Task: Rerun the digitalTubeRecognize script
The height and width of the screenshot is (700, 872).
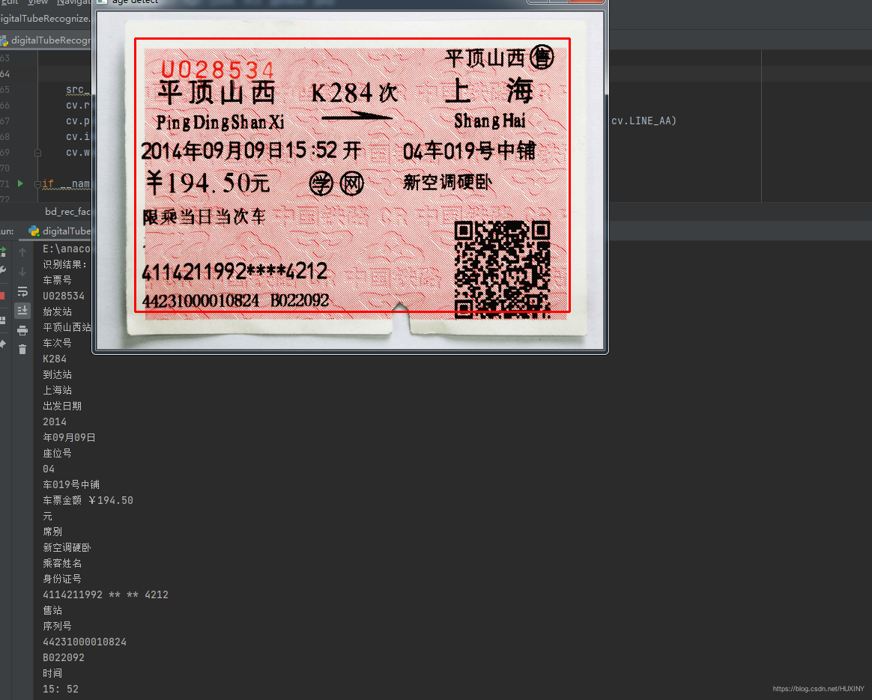Action: click(4, 252)
